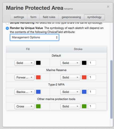
Task: Open Marine Reserve stroke style dropdown
Action: (x=70, y=77)
